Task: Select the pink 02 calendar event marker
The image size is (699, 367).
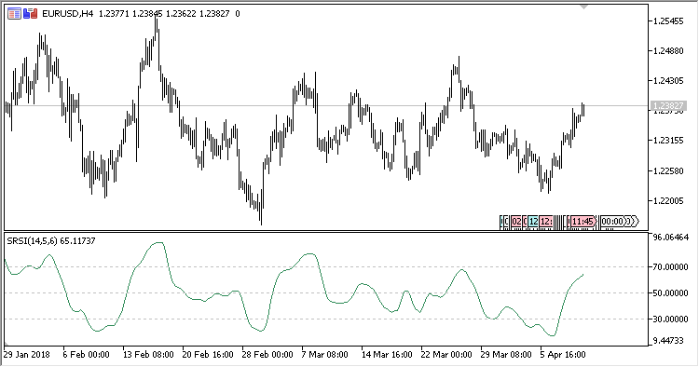Action: tap(516, 222)
